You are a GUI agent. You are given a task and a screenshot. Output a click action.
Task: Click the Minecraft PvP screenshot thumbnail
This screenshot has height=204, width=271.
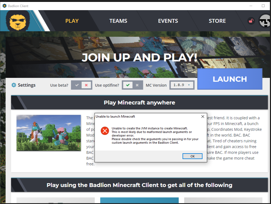tap(49, 133)
